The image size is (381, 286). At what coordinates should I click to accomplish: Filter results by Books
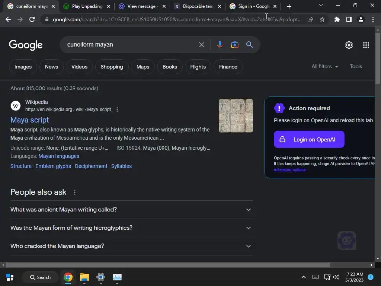coord(170,67)
